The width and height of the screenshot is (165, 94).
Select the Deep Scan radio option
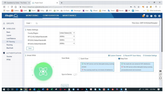[119, 59]
